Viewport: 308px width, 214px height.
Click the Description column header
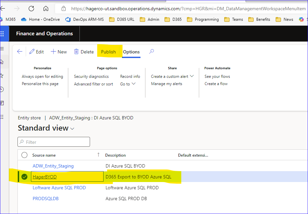click(115, 155)
